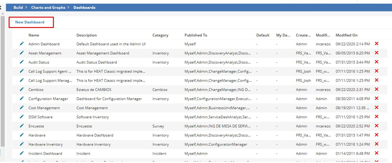Click the left vertical scrollbar

pos(2,81)
